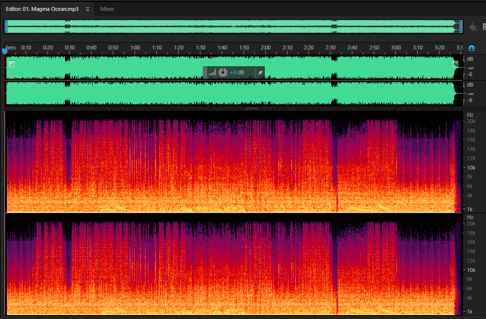This screenshot has height=319, width=486.
Task: Click the upper channel dB scale label
Action: [470, 59]
